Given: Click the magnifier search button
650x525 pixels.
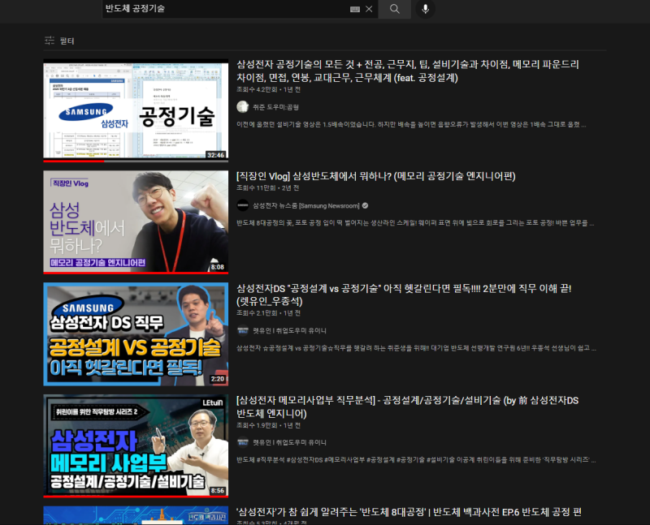Looking at the screenshot, I should point(394,9).
